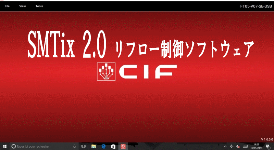Expand hidden system tray icons

click(x=225, y=146)
